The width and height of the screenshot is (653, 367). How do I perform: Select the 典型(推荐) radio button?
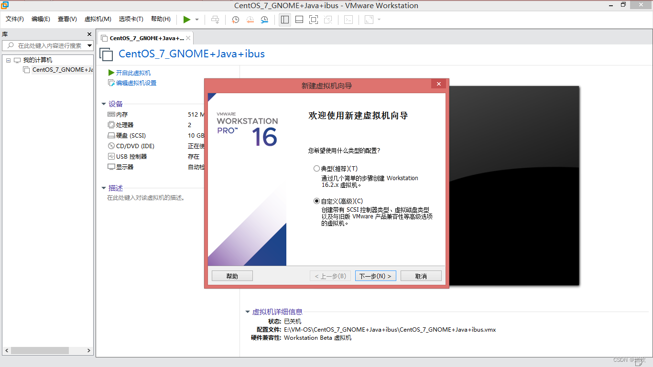point(316,168)
